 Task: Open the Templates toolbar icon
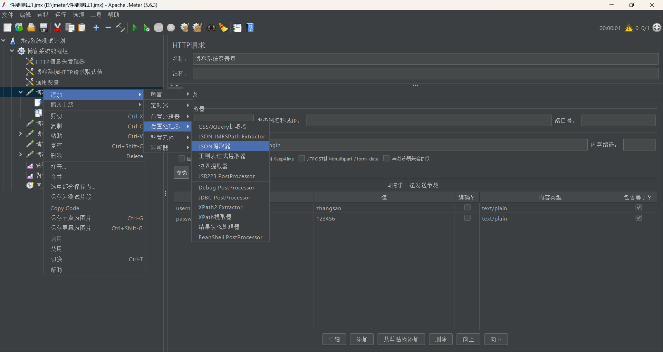pyautogui.click(x=19, y=28)
